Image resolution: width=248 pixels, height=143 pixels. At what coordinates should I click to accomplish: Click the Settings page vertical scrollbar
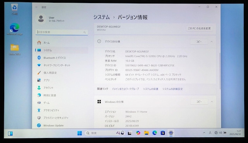click(220, 71)
